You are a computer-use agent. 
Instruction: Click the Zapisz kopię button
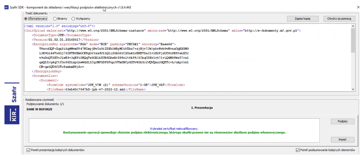point(303,19)
